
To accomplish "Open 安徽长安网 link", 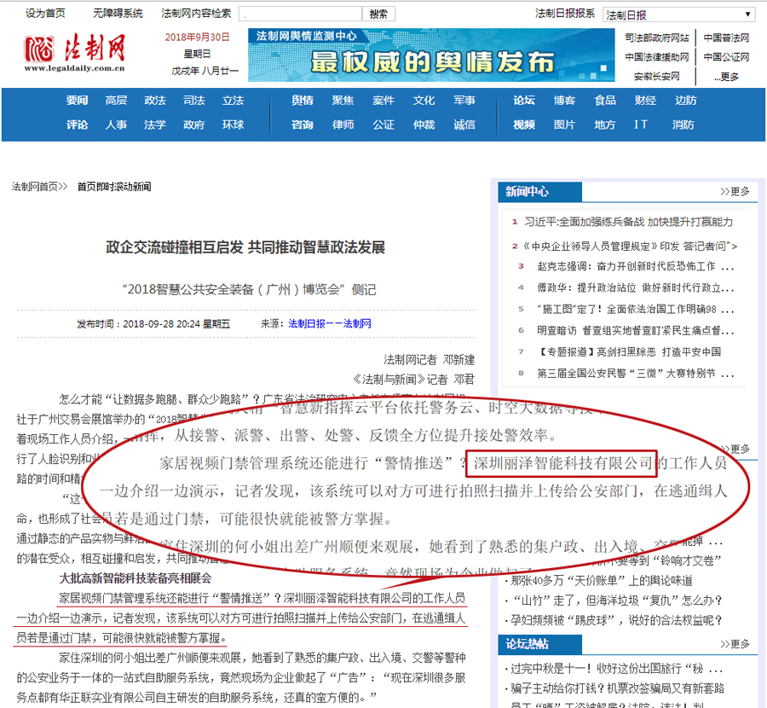I will coord(657,77).
